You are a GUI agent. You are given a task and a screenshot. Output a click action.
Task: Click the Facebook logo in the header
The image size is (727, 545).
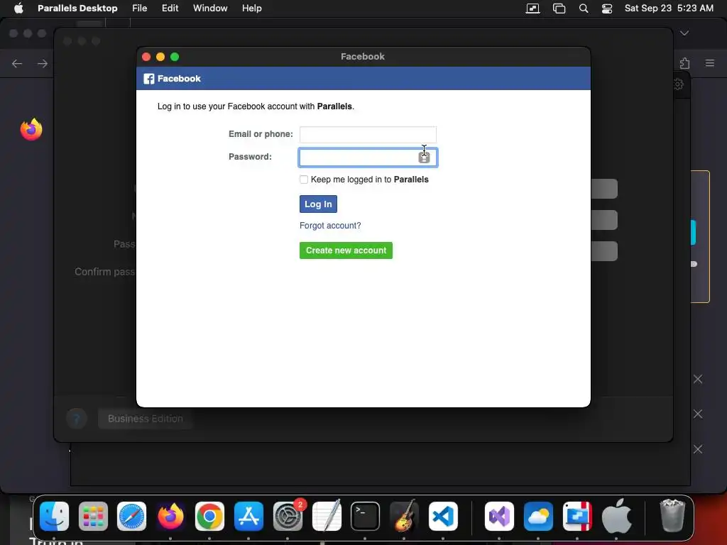click(x=149, y=79)
